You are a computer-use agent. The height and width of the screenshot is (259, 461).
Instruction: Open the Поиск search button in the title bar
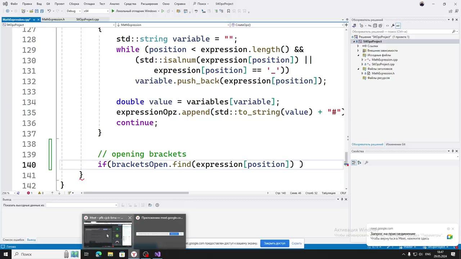point(200,4)
